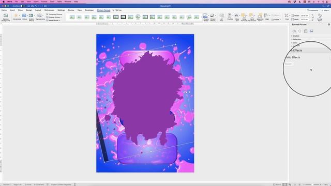Open the Artistic Effects tool
Screen dimensions: 331x186
32,17
